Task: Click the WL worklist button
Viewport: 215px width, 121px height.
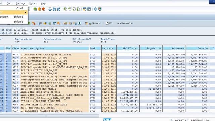Action: tap(109, 23)
